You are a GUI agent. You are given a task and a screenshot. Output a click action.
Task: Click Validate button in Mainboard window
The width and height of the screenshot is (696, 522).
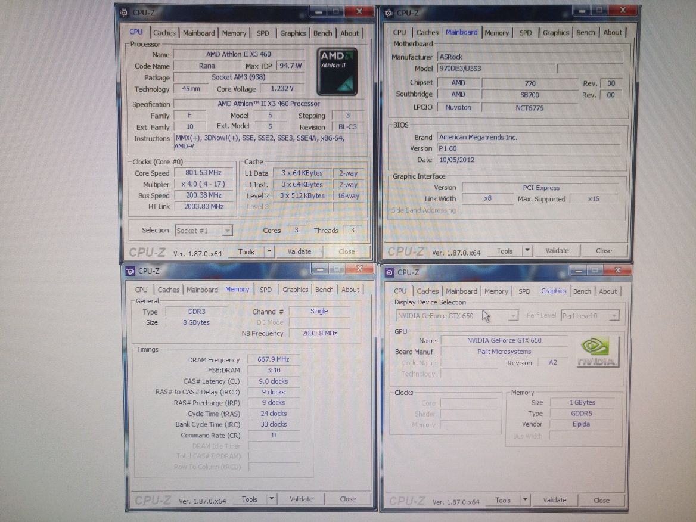(557, 251)
